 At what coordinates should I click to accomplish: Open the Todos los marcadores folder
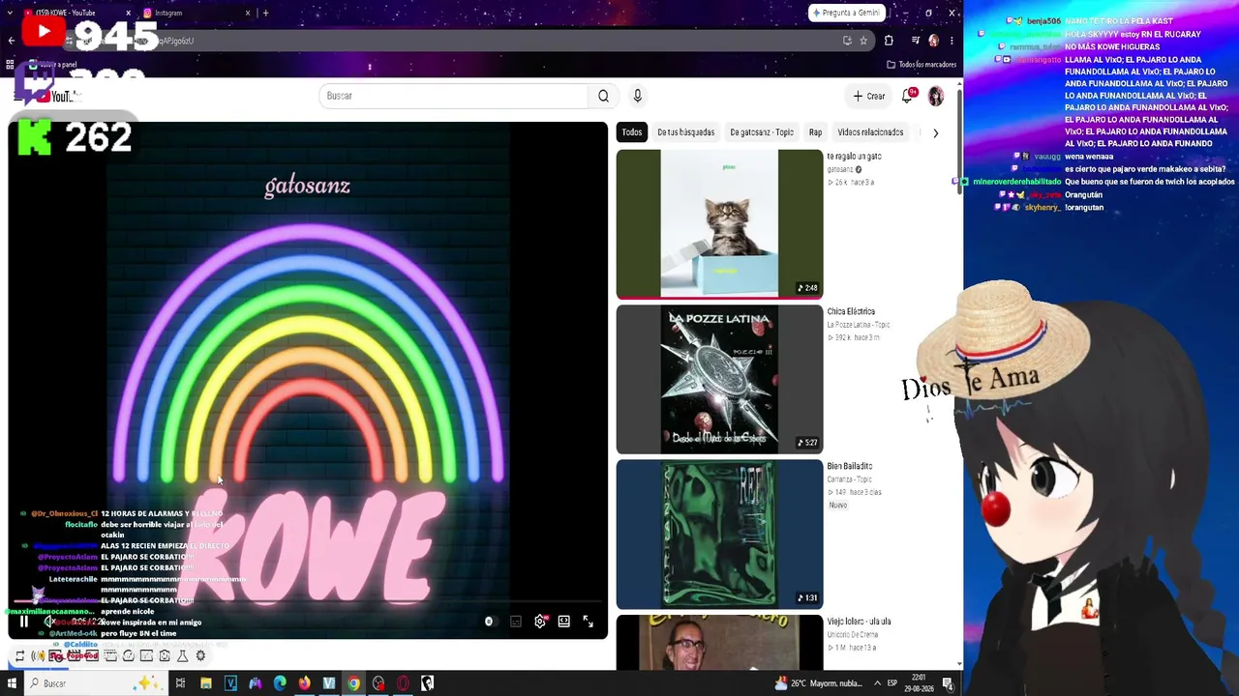(x=922, y=65)
